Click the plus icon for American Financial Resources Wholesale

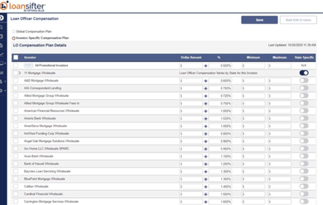click(x=205, y=111)
